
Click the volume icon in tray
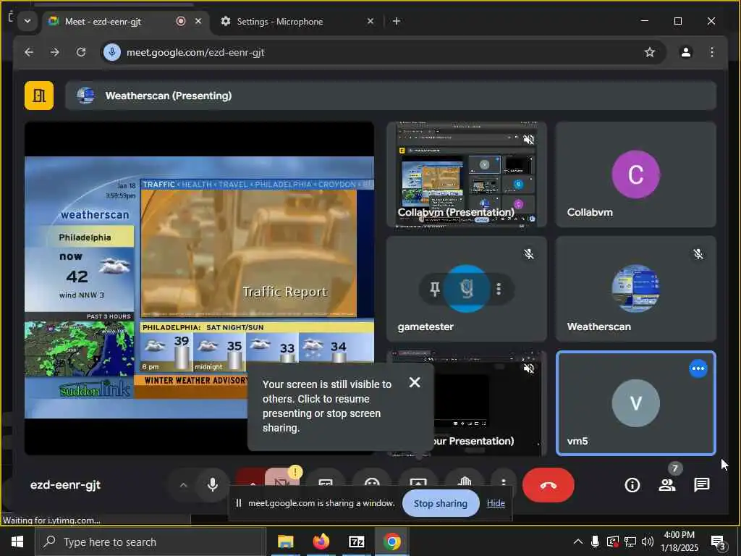(648, 542)
